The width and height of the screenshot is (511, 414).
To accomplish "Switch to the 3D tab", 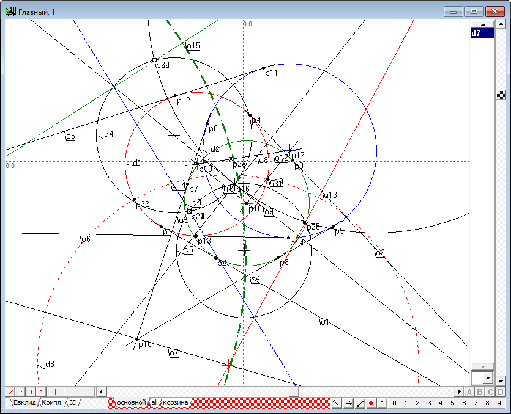I will [x=73, y=402].
